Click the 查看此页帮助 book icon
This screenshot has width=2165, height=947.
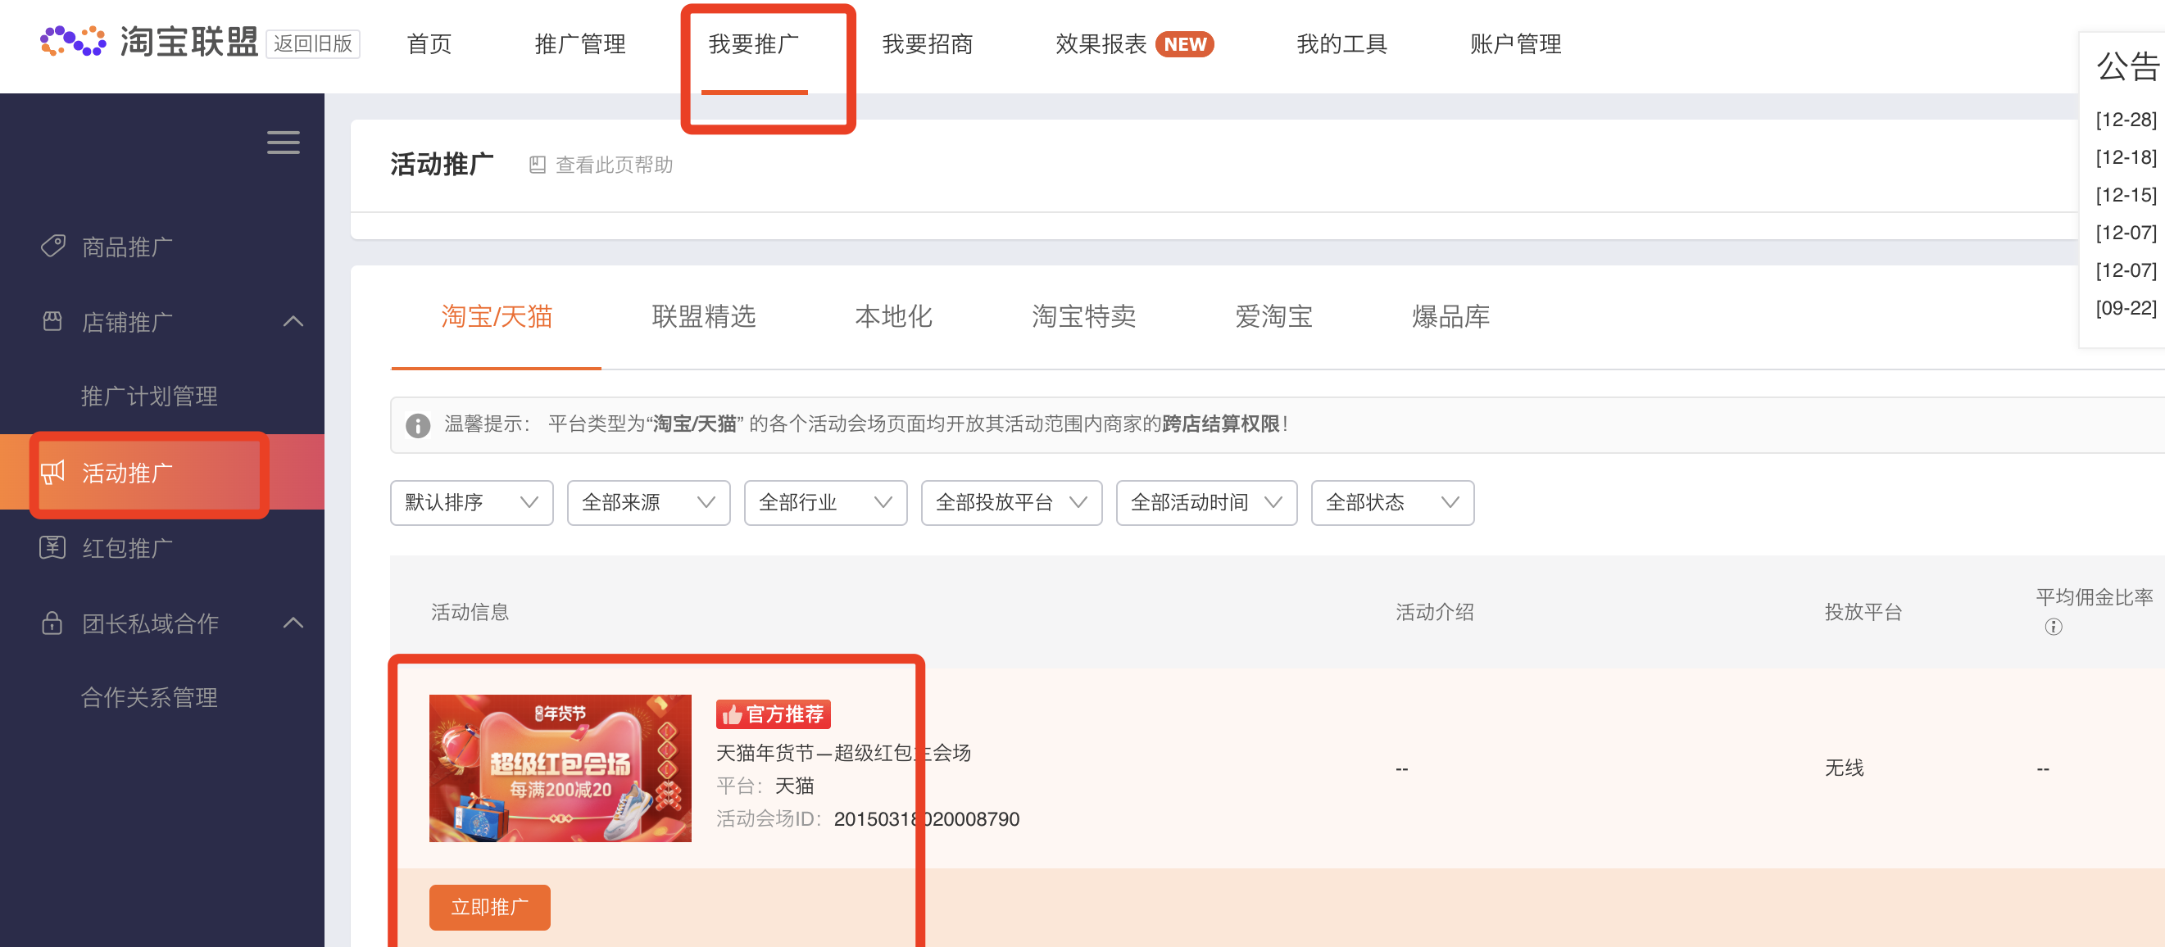tap(537, 165)
